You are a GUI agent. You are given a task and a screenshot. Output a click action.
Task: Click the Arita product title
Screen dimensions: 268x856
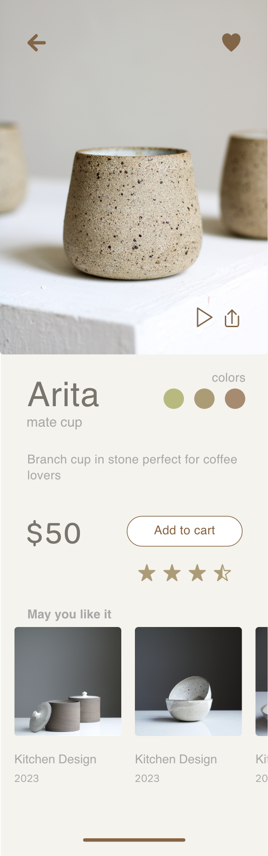pos(63,394)
